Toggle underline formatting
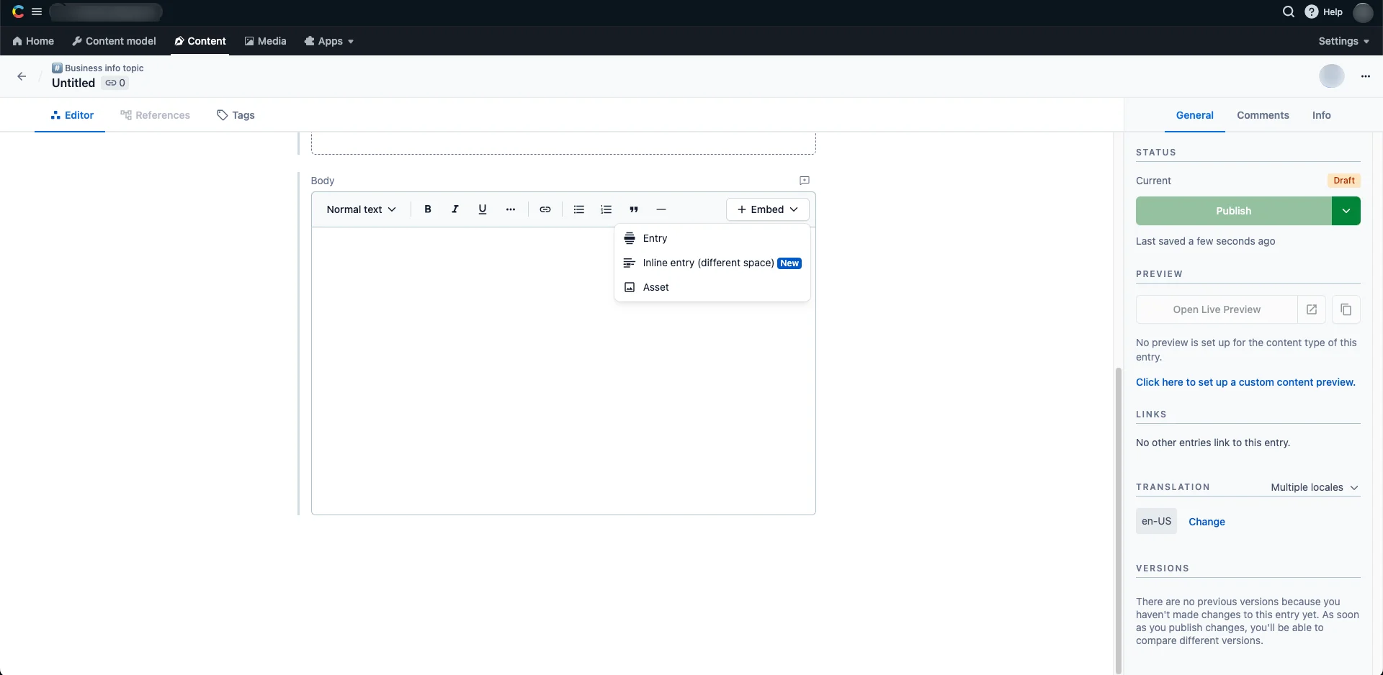1383x675 pixels. 483,209
